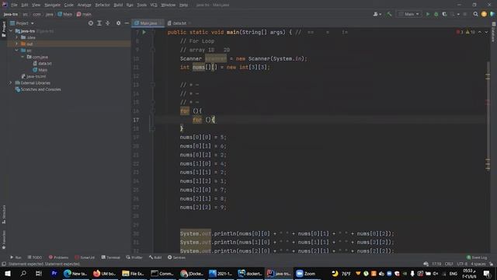Start Debug with the green bug icon
The width and height of the screenshot is (497, 280).
point(436,14)
